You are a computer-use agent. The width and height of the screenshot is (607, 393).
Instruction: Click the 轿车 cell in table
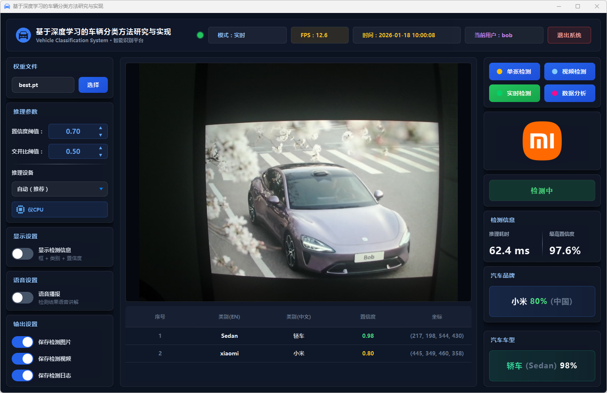pos(298,336)
